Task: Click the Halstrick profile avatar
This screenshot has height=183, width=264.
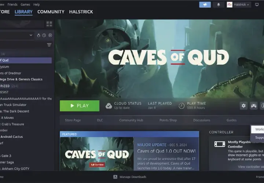Action: [230, 5]
